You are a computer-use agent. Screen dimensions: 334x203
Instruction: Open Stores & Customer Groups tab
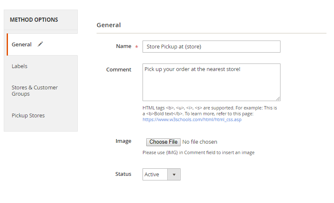pyautogui.click(x=35, y=91)
